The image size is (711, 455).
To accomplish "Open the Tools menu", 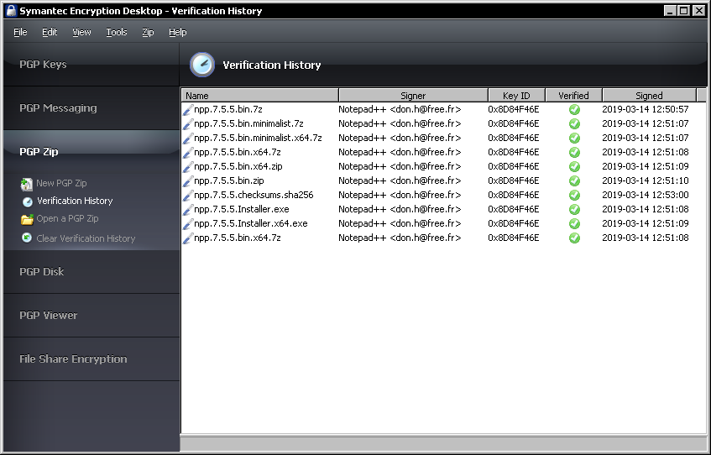I will coord(117,32).
